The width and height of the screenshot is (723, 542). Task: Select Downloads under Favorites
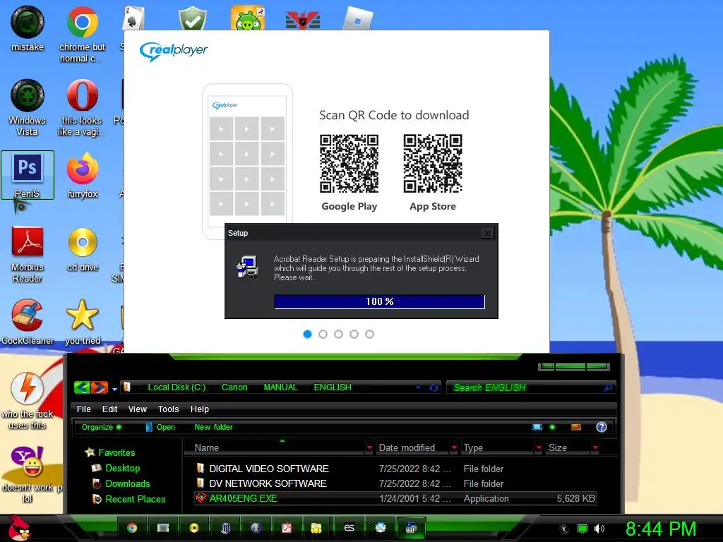(127, 483)
